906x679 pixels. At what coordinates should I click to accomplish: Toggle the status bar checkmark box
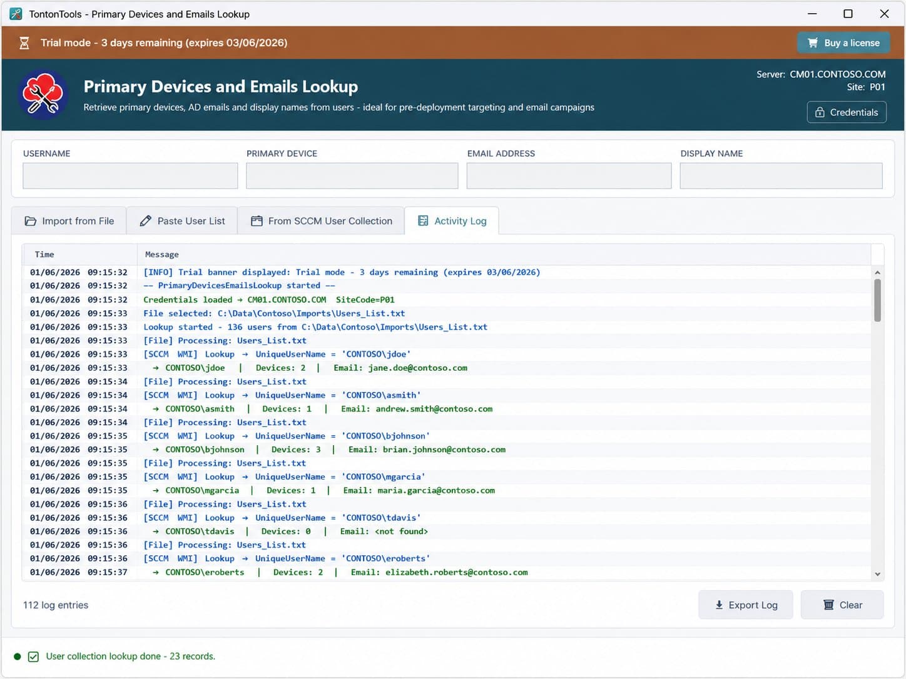pos(33,656)
